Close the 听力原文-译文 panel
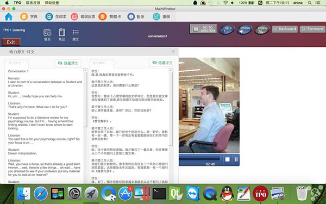 (x=173, y=52)
